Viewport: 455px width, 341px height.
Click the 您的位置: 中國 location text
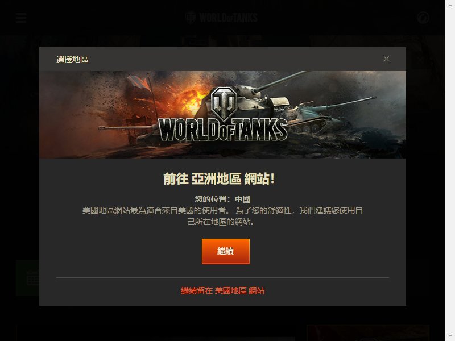[x=222, y=199]
